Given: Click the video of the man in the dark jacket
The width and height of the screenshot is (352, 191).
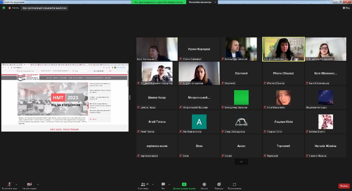Looking at the screenshot, I should (241, 49).
